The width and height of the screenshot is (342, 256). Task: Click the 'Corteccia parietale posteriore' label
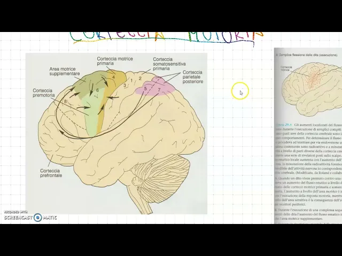(193, 77)
